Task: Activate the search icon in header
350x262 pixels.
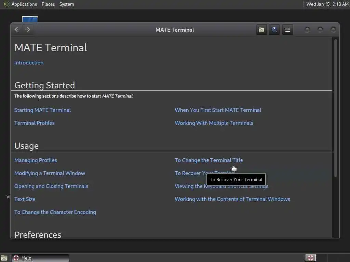Action: pyautogui.click(x=274, y=30)
